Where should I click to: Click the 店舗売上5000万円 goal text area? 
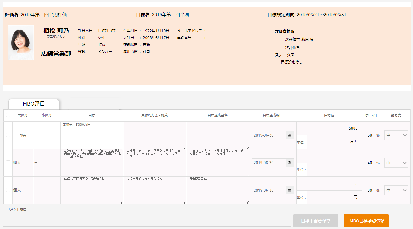point(92,135)
